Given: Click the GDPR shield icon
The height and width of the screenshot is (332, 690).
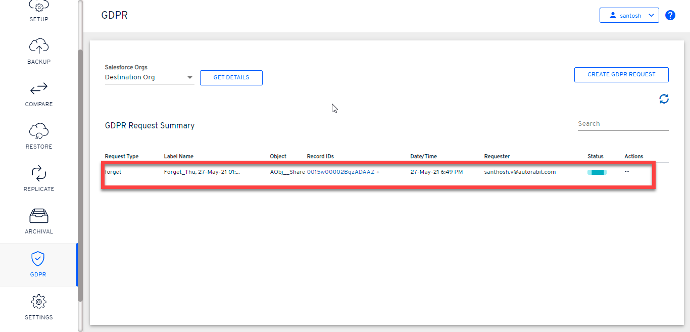Looking at the screenshot, I should [x=38, y=259].
